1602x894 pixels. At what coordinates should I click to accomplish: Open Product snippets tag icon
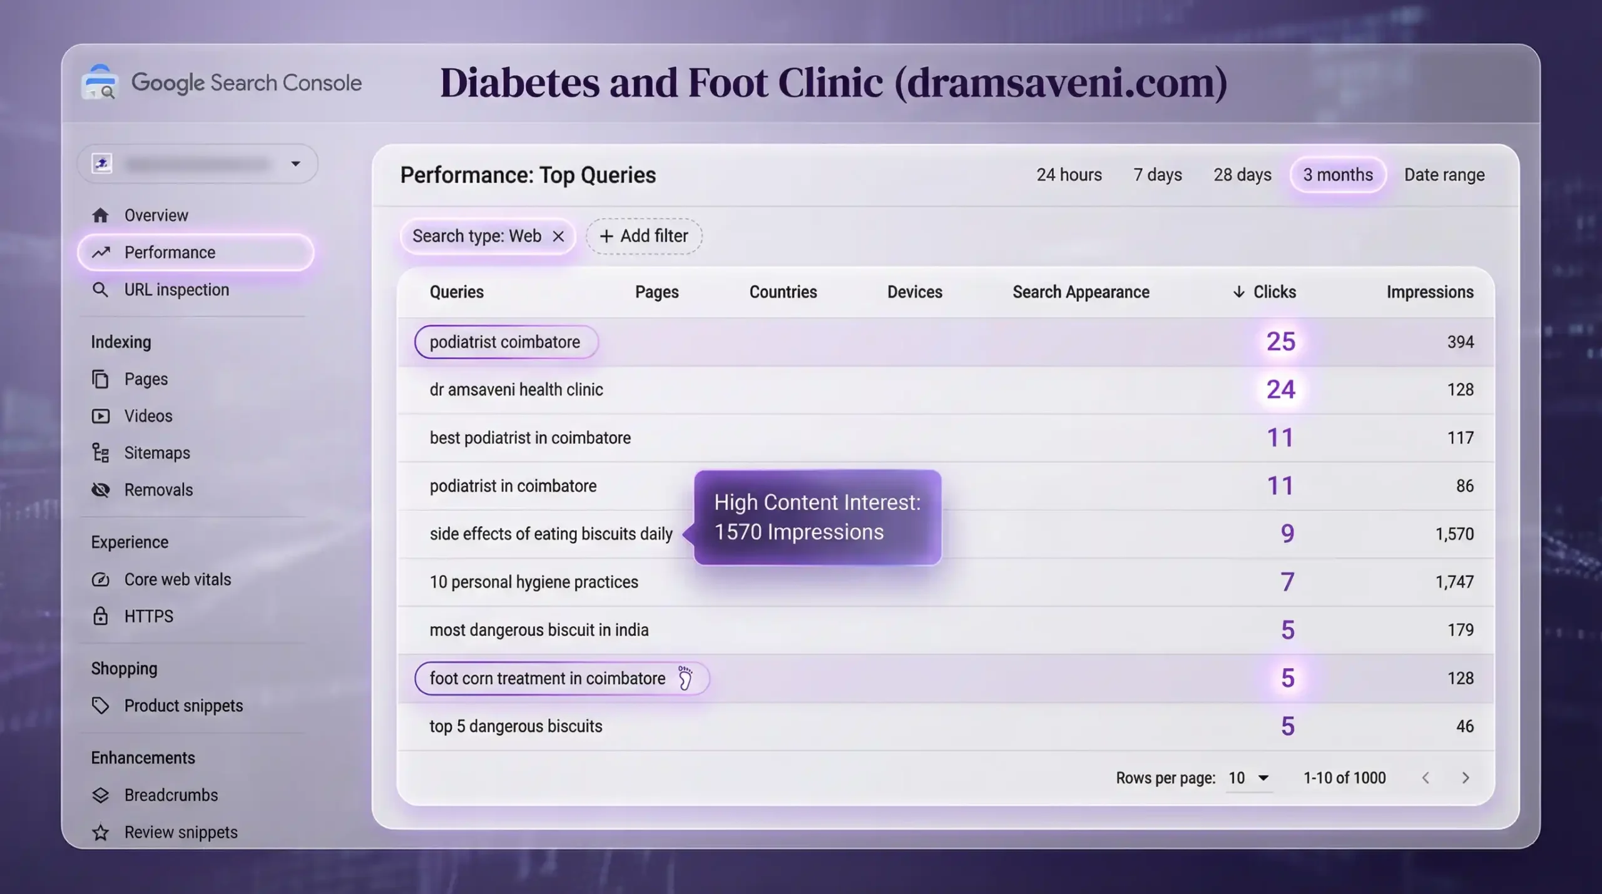pyautogui.click(x=100, y=706)
